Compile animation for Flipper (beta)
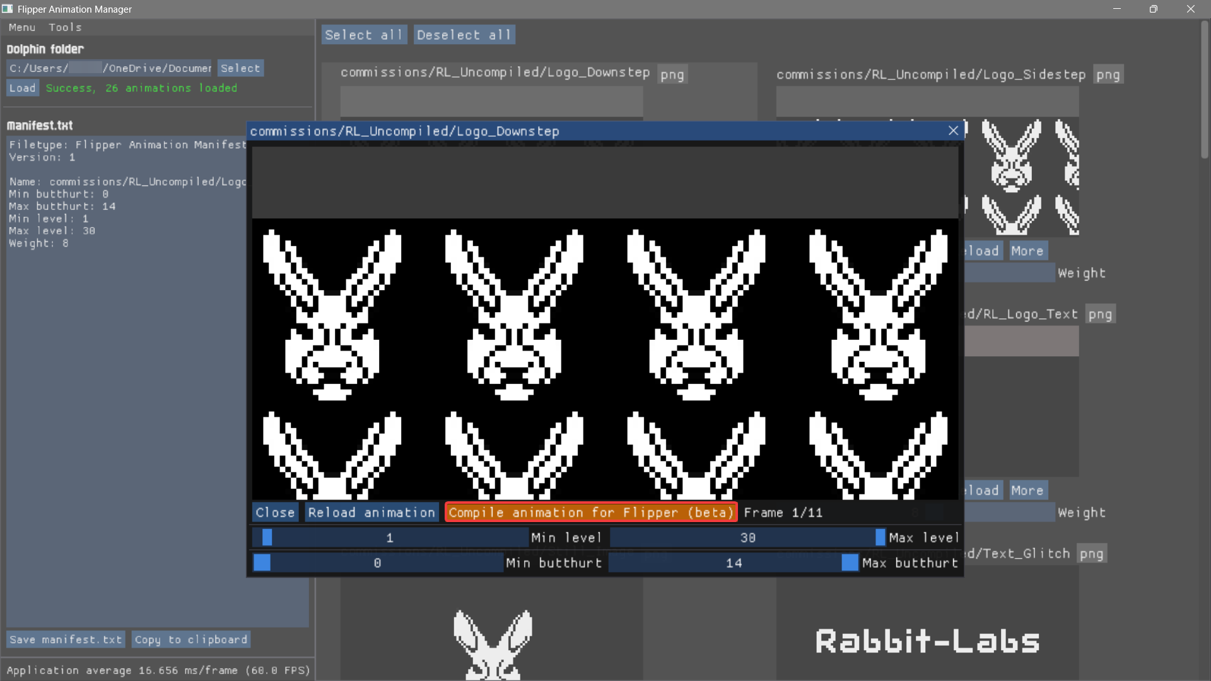1211x681 pixels. click(591, 513)
